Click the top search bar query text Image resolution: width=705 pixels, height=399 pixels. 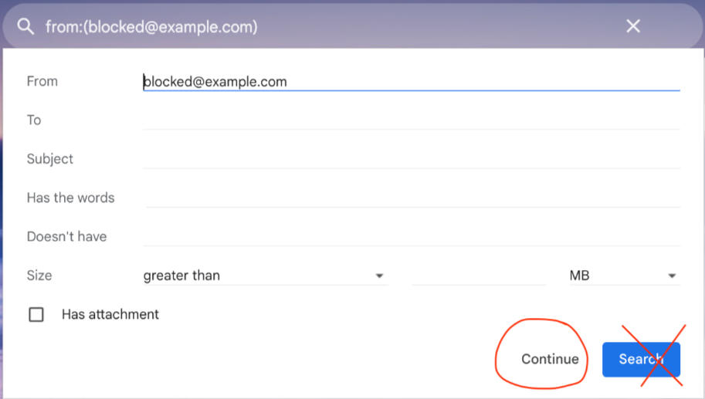[151, 27]
